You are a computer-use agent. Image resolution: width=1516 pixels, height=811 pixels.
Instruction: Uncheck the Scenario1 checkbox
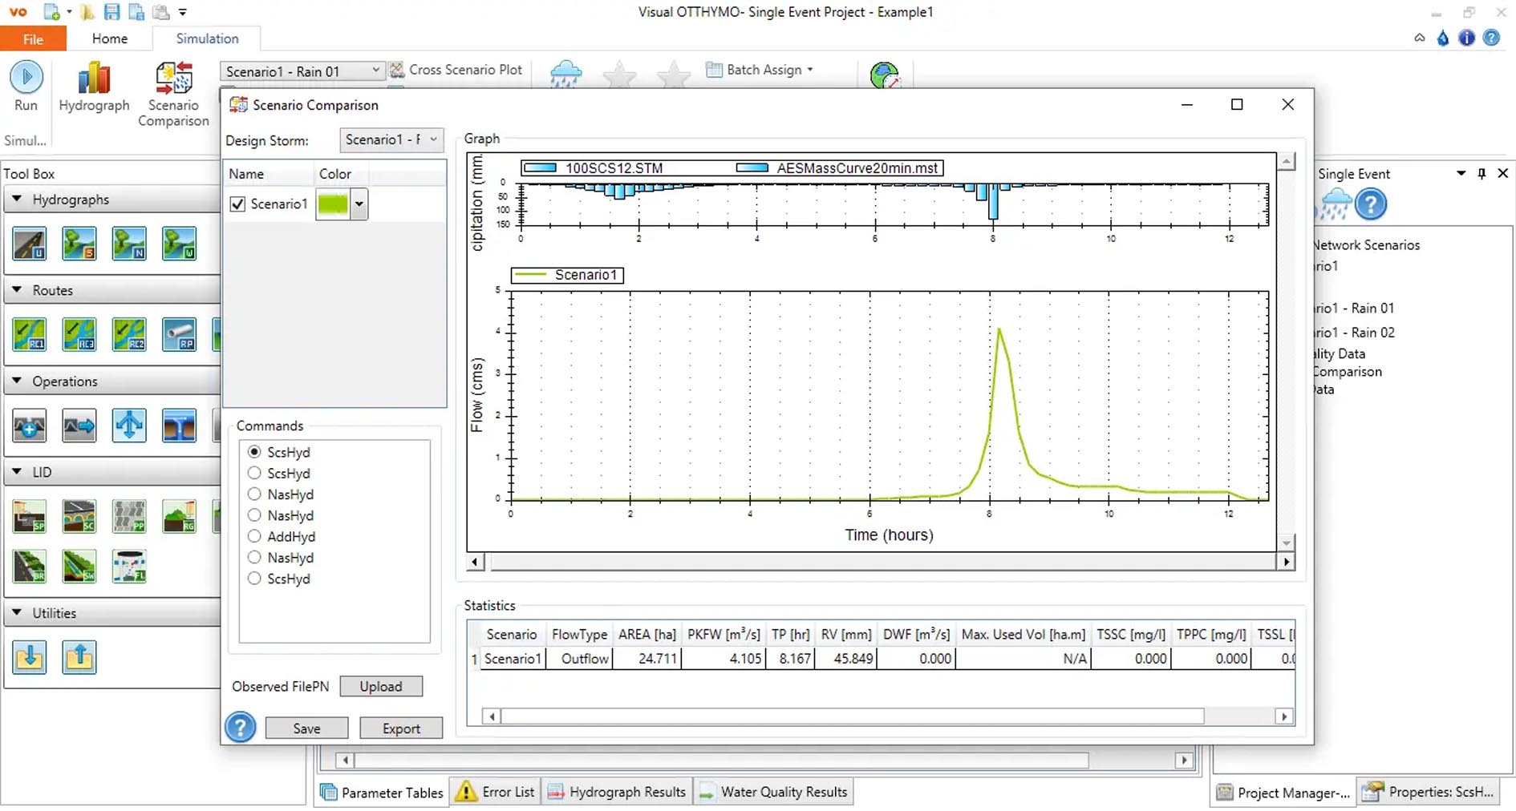[237, 204]
